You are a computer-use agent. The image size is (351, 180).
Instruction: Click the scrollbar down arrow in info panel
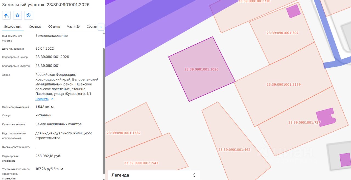coord(104,179)
